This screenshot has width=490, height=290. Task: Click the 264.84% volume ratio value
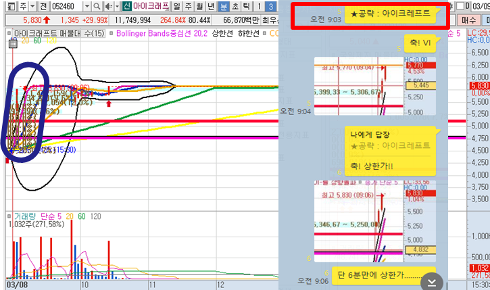tap(173, 20)
